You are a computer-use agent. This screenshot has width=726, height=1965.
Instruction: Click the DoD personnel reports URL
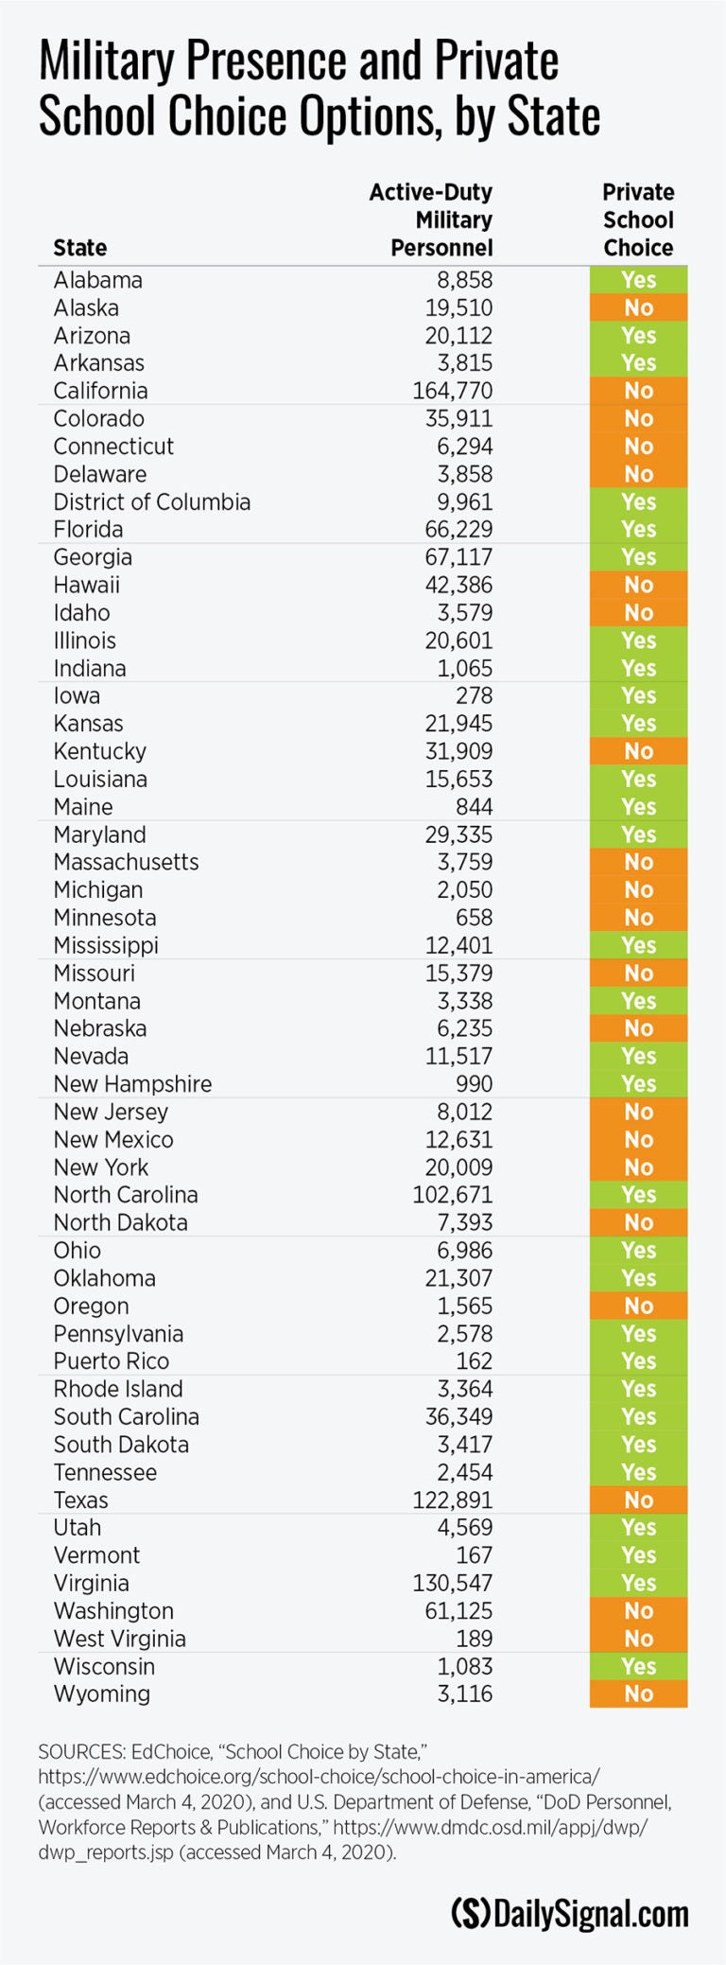tap(490, 1828)
